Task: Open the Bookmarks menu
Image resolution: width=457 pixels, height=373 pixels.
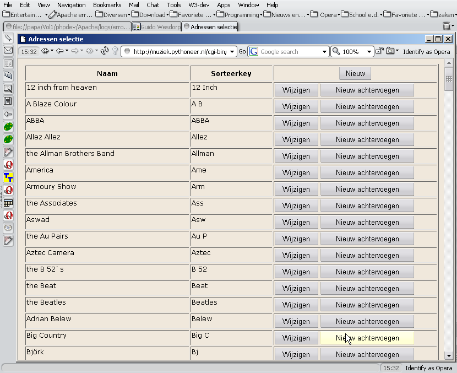Action: click(x=107, y=5)
